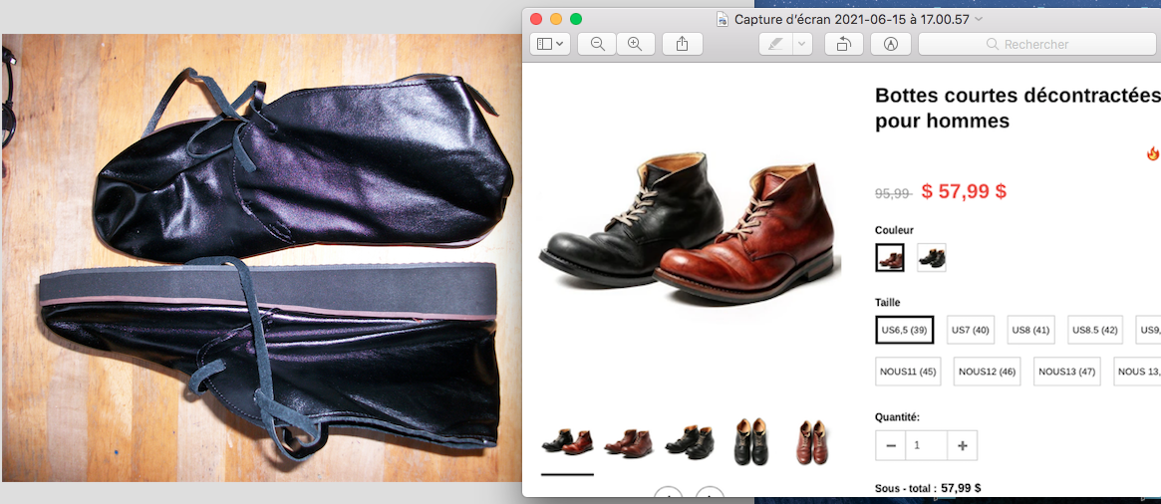Open the sidebar view menu in Preview
The image size is (1161, 504).
point(549,44)
